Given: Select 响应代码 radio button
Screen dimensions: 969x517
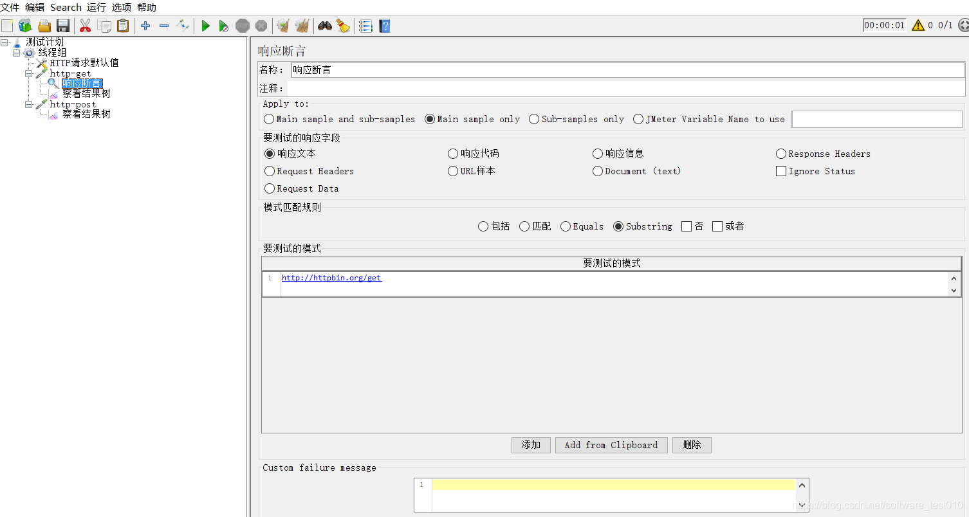Looking at the screenshot, I should (453, 154).
